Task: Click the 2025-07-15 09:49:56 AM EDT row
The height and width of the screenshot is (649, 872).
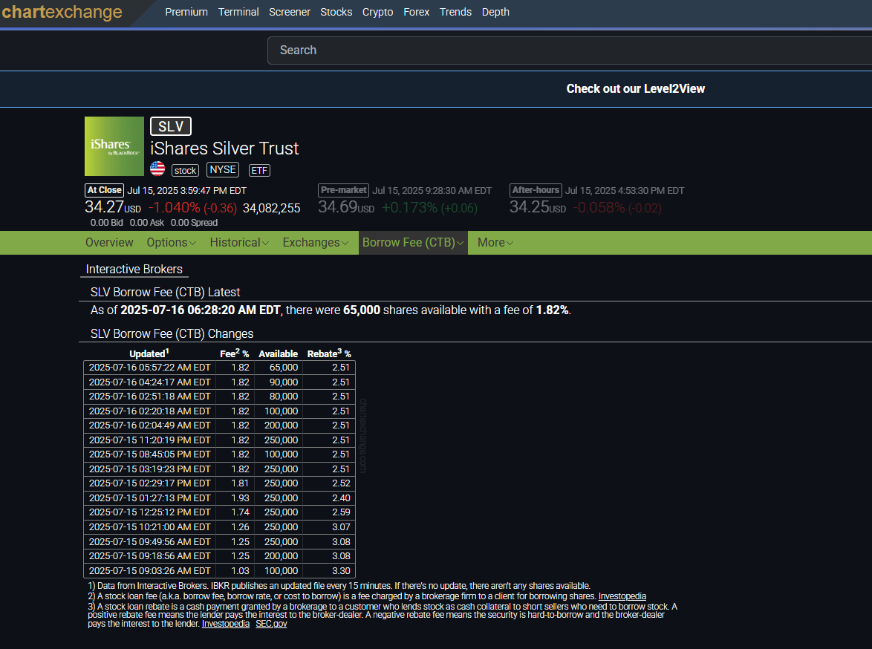Action: pyautogui.click(x=219, y=541)
